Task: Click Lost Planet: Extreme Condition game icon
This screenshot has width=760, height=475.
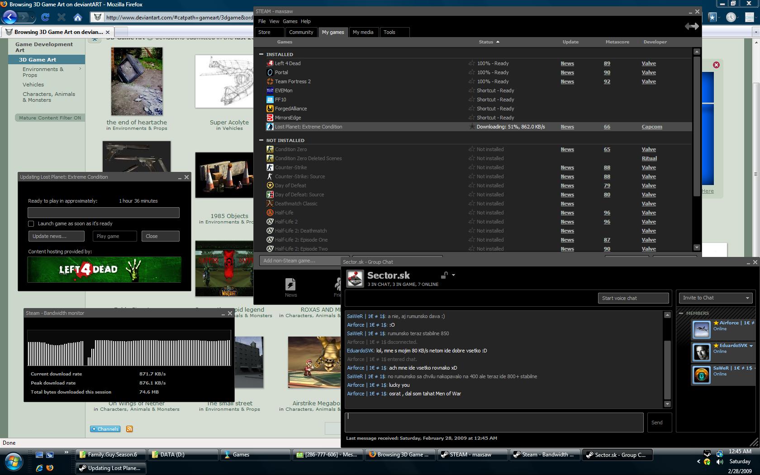Action: (x=270, y=127)
